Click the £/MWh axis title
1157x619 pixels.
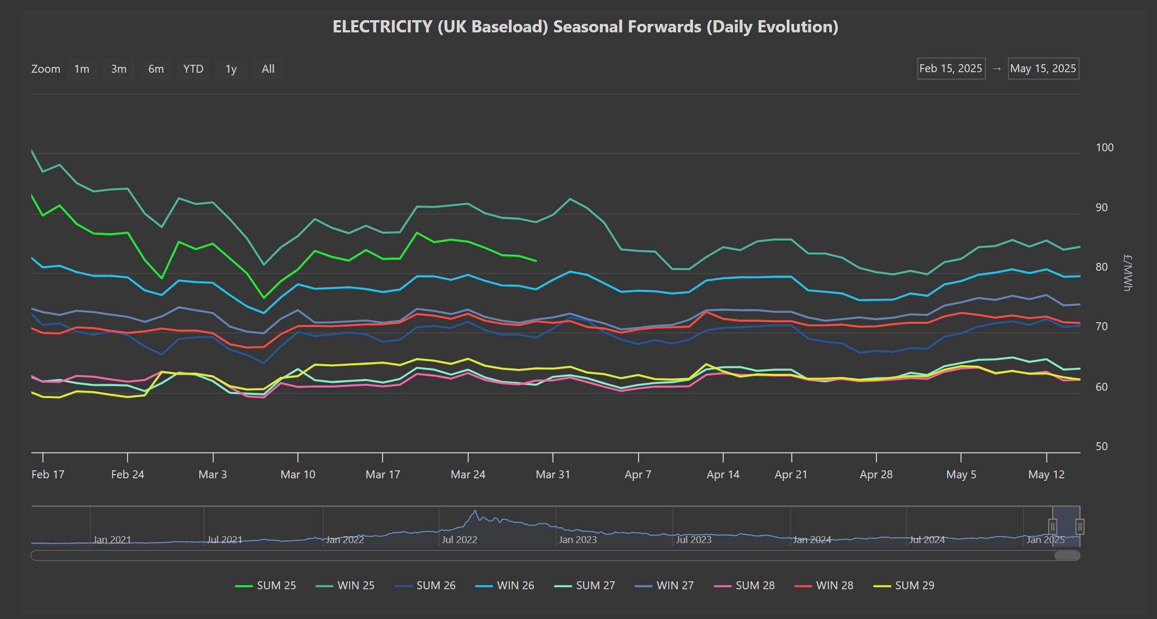[1128, 273]
